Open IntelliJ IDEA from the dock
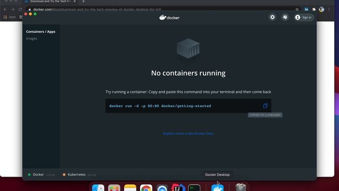 pyautogui.click(x=178, y=187)
